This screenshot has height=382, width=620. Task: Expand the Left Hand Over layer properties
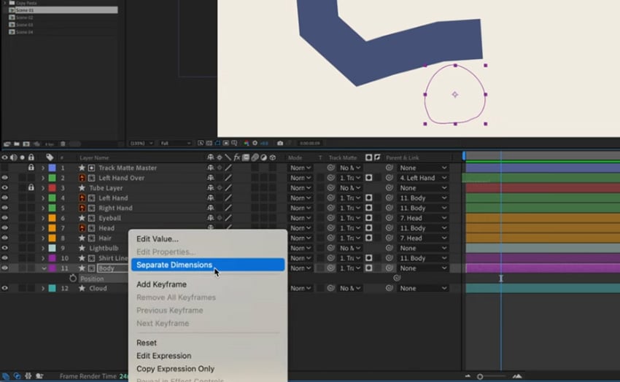click(x=43, y=178)
